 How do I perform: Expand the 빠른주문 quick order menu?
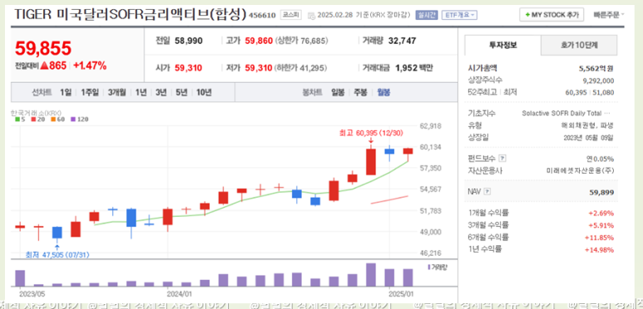pyautogui.click(x=609, y=15)
